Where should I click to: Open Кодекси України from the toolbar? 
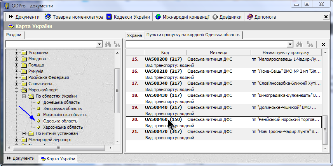128,17
